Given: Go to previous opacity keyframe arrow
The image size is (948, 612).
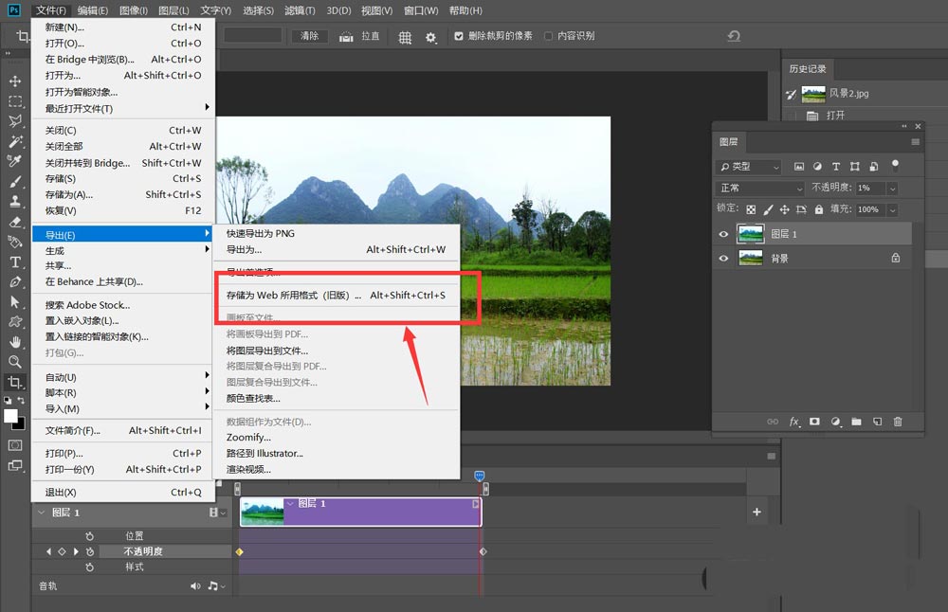Looking at the screenshot, I should coord(49,551).
